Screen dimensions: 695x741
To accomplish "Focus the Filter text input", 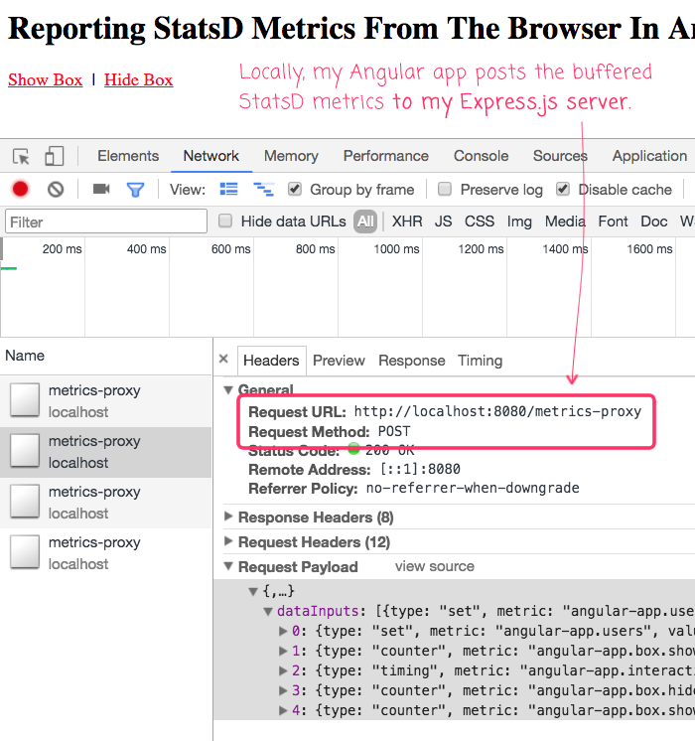I will 106,222.
